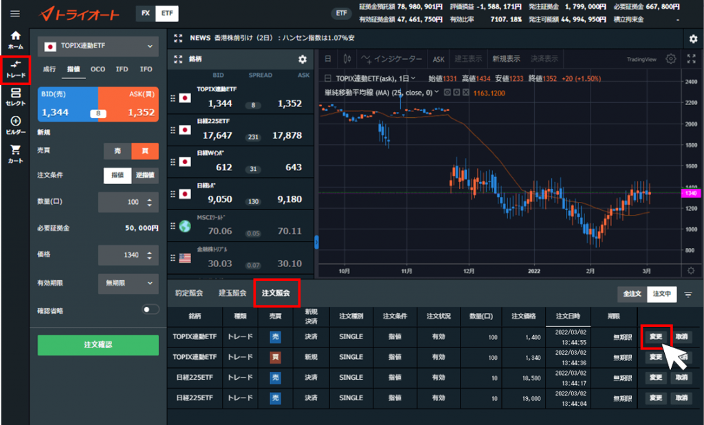This screenshot has width=704, height=425.
Task: Open the 建玉照会 tab
Action: [x=232, y=293]
